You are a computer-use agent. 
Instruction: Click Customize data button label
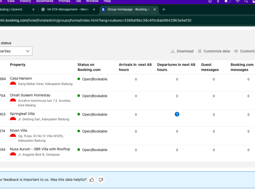coord(217,51)
